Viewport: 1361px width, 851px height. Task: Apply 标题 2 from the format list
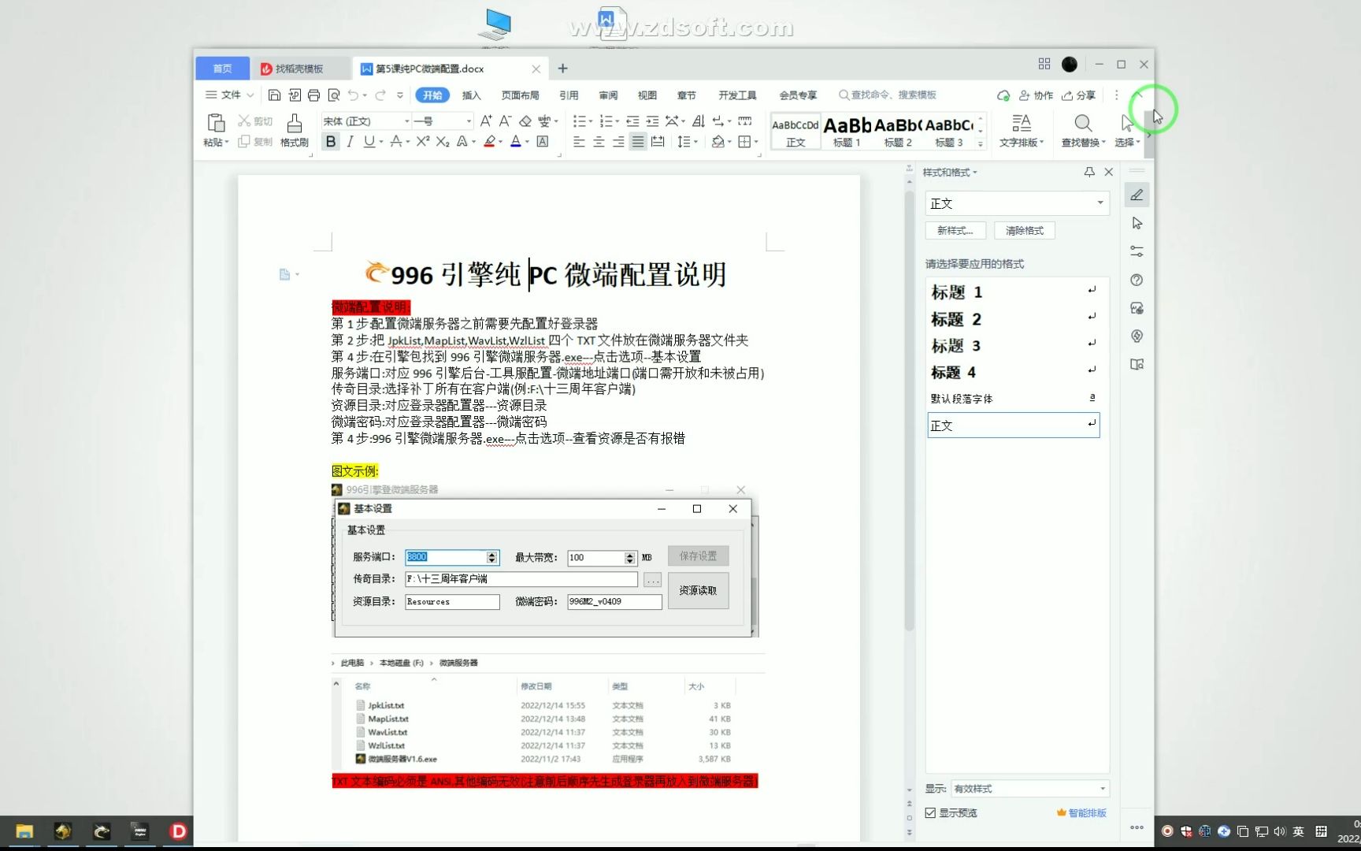point(1014,319)
